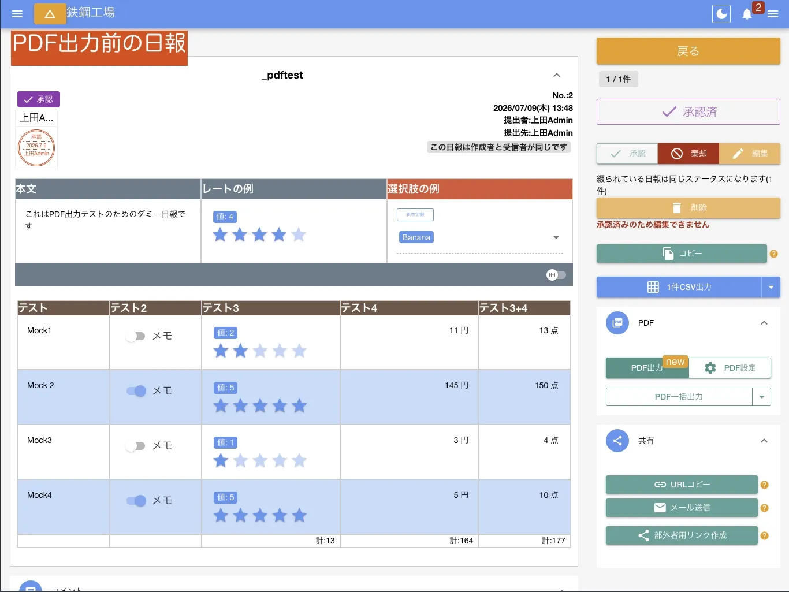Click second star in Mock3 rating
This screenshot has width=789, height=592.
[x=240, y=460]
